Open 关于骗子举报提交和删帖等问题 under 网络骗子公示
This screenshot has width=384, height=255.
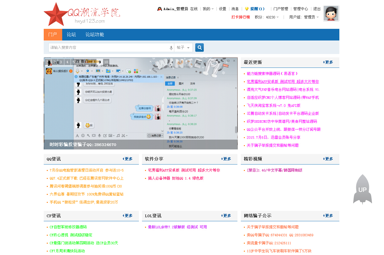(x=273, y=227)
